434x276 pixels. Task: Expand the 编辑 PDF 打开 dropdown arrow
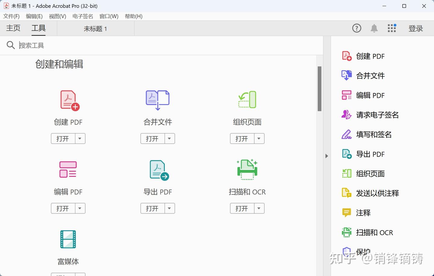(x=80, y=208)
